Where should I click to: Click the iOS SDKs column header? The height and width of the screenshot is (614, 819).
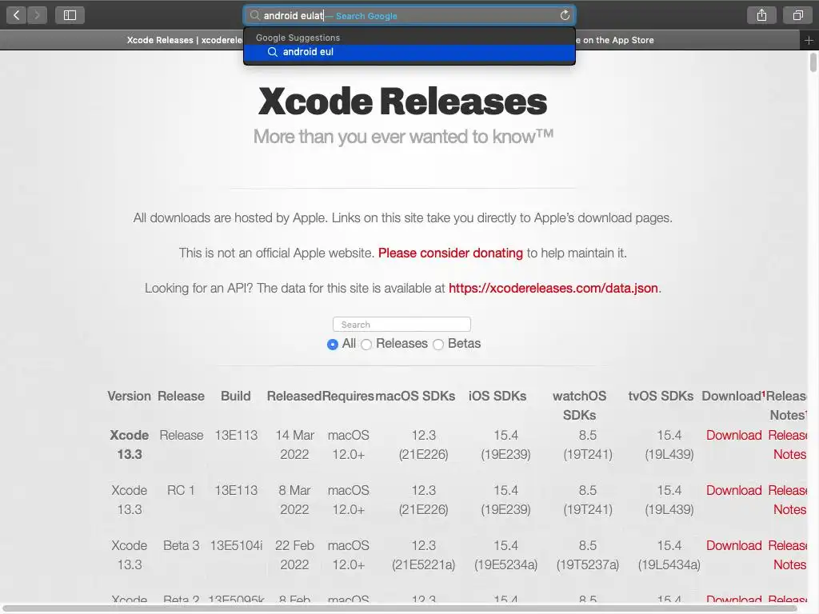(x=497, y=397)
